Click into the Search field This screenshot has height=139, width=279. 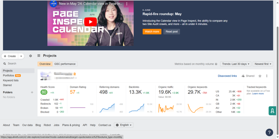18,64
